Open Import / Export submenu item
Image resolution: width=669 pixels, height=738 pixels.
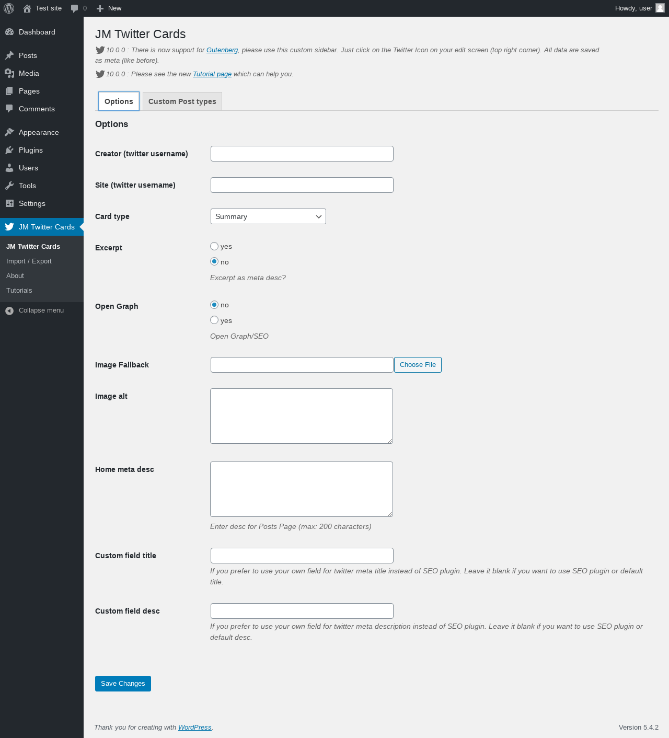pos(29,261)
